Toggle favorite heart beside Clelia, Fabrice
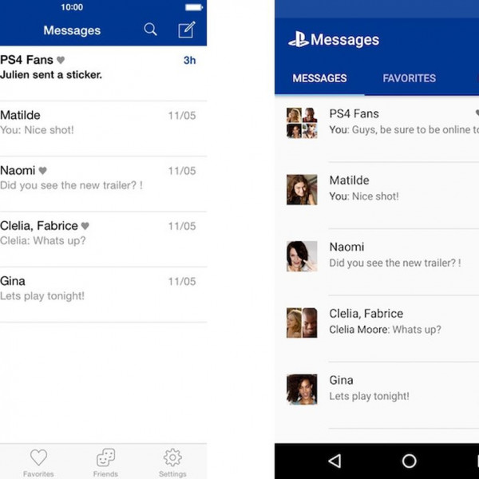This screenshot has height=479, width=479. click(x=85, y=226)
